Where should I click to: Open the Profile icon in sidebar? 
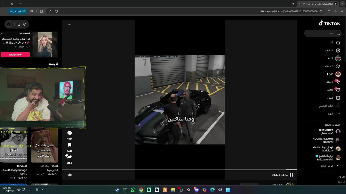pos(338,106)
